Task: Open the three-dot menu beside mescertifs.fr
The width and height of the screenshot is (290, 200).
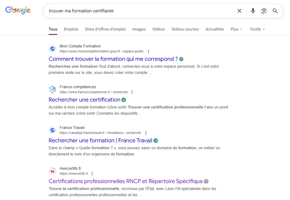Action: (92, 173)
